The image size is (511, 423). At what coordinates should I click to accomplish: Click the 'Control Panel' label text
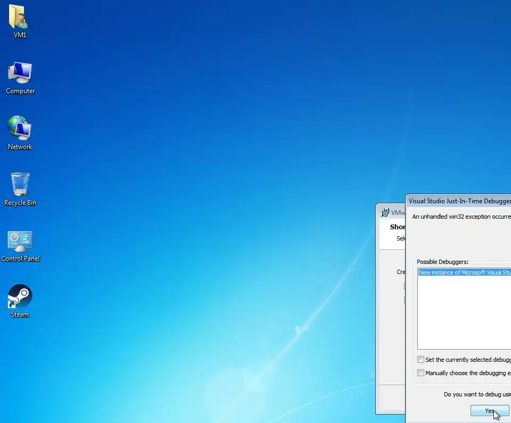tap(20, 259)
